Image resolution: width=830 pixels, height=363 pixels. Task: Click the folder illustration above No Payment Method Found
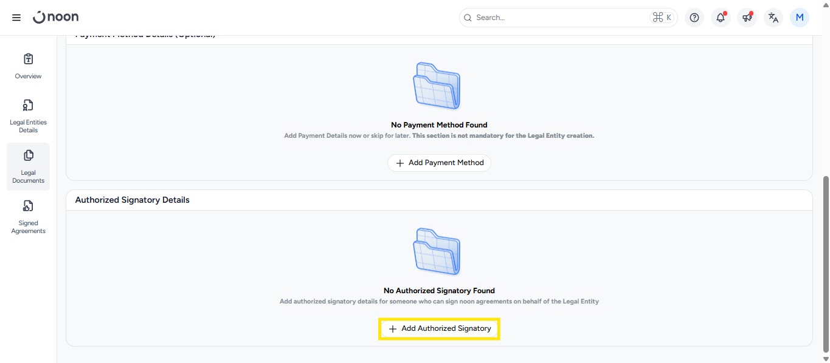[437, 86]
